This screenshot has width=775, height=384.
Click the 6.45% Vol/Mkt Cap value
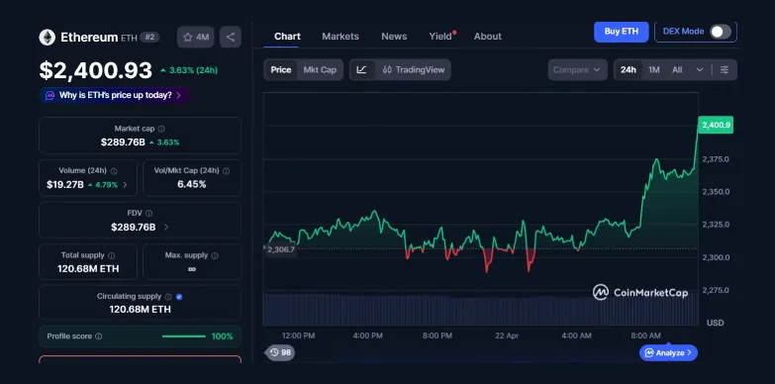pyautogui.click(x=192, y=184)
